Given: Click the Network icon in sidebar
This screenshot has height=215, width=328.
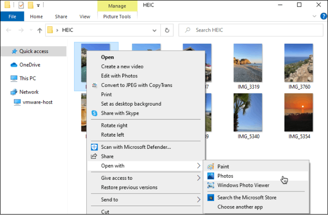Looking at the screenshot, I should (14, 92).
